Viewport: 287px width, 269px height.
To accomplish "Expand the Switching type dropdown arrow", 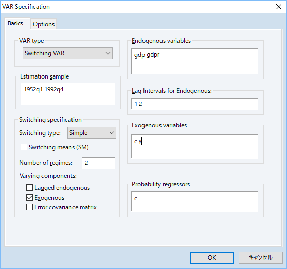I will (112, 133).
